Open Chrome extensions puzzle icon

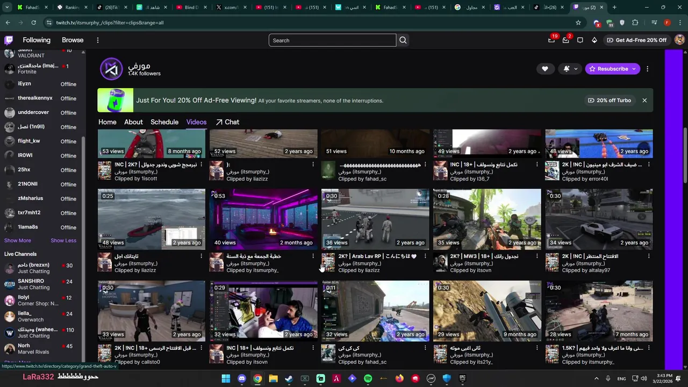[635, 23]
